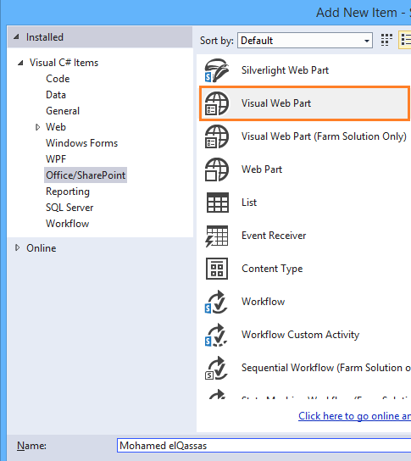Screen dimensions: 411x461
Task: Pick the Content Type icon
Action: click(x=217, y=269)
